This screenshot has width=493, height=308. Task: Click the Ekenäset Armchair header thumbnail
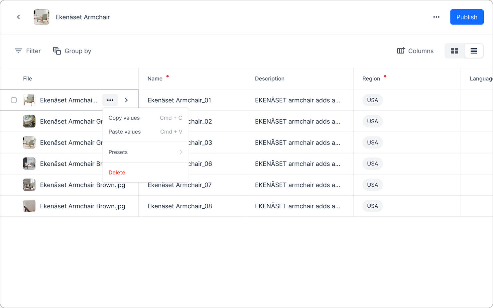(42, 17)
